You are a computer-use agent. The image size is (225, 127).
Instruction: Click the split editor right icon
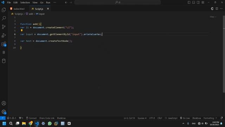[x=217, y=9]
